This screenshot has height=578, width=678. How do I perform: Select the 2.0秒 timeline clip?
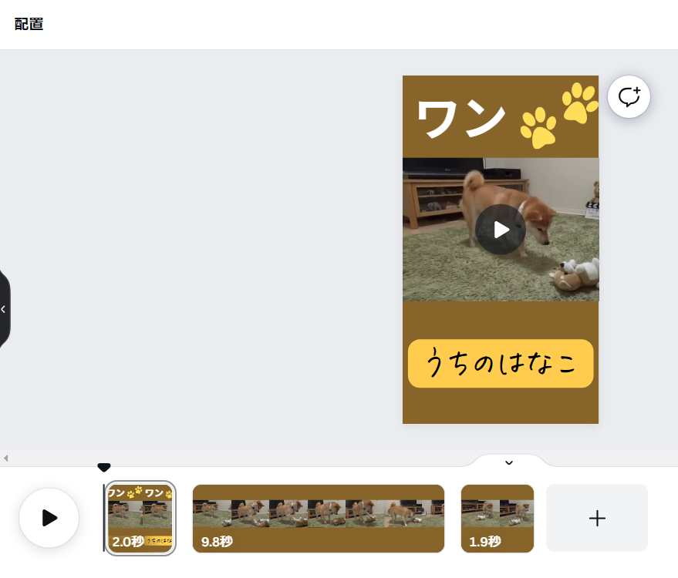click(140, 518)
